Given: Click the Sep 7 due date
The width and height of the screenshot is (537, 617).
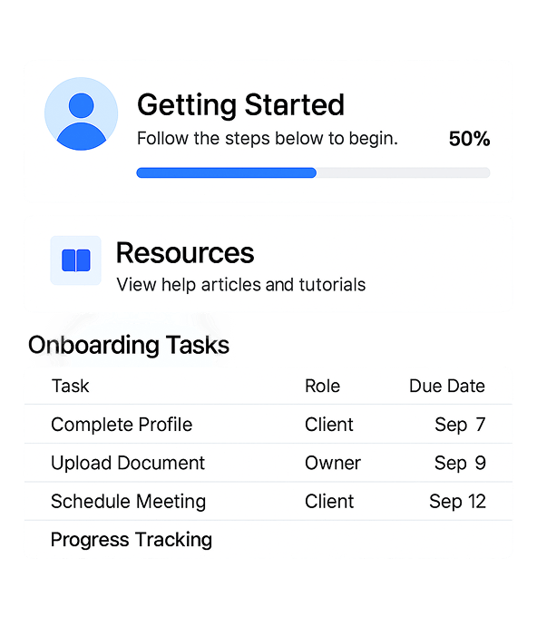Looking at the screenshot, I should tap(460, 425).
